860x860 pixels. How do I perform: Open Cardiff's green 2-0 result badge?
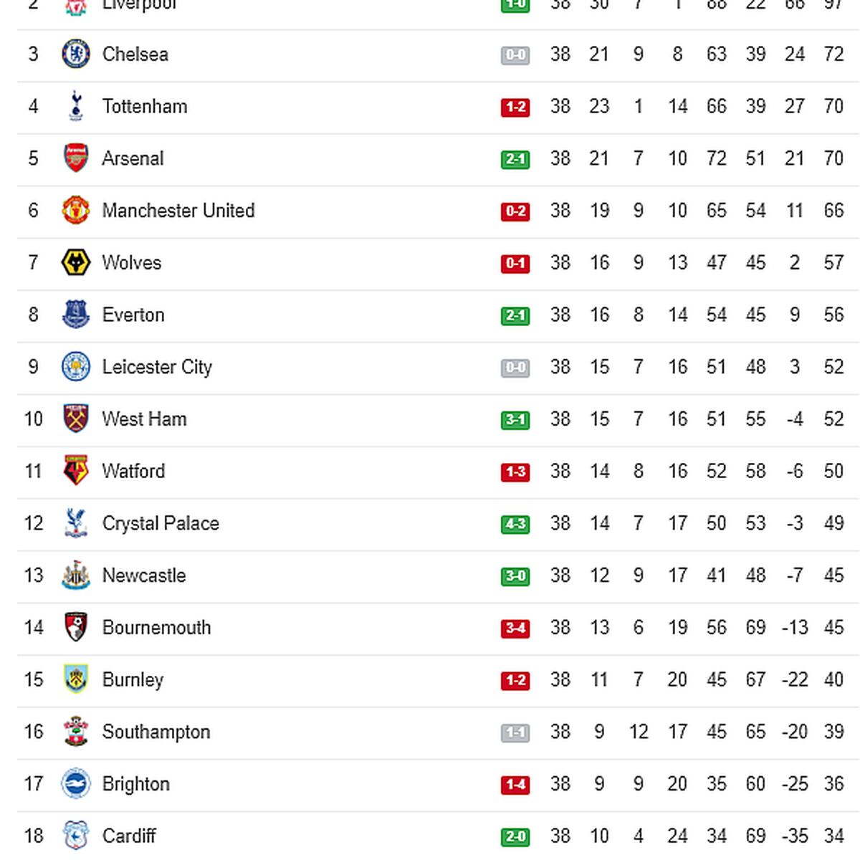coord(515,837)
